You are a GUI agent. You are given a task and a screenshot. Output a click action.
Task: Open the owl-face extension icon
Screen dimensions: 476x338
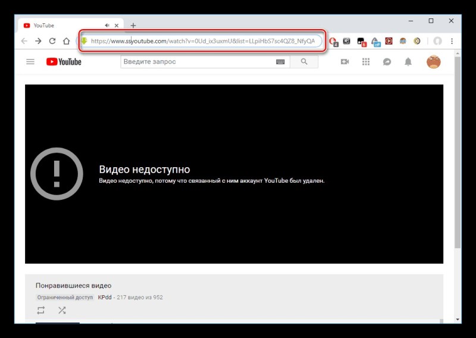coord(403,41)
